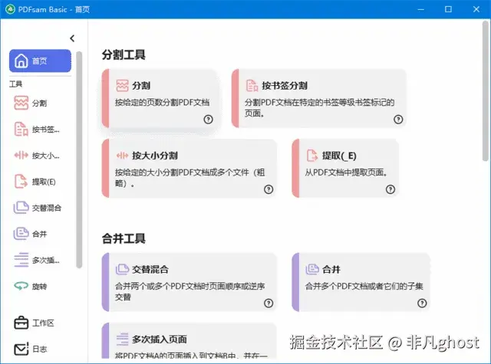Image resolution: width=491 pixels, height=364 pixels.
Task: Click description 按给定的页数分割PDF文档
Action: (x=162, y=102)
